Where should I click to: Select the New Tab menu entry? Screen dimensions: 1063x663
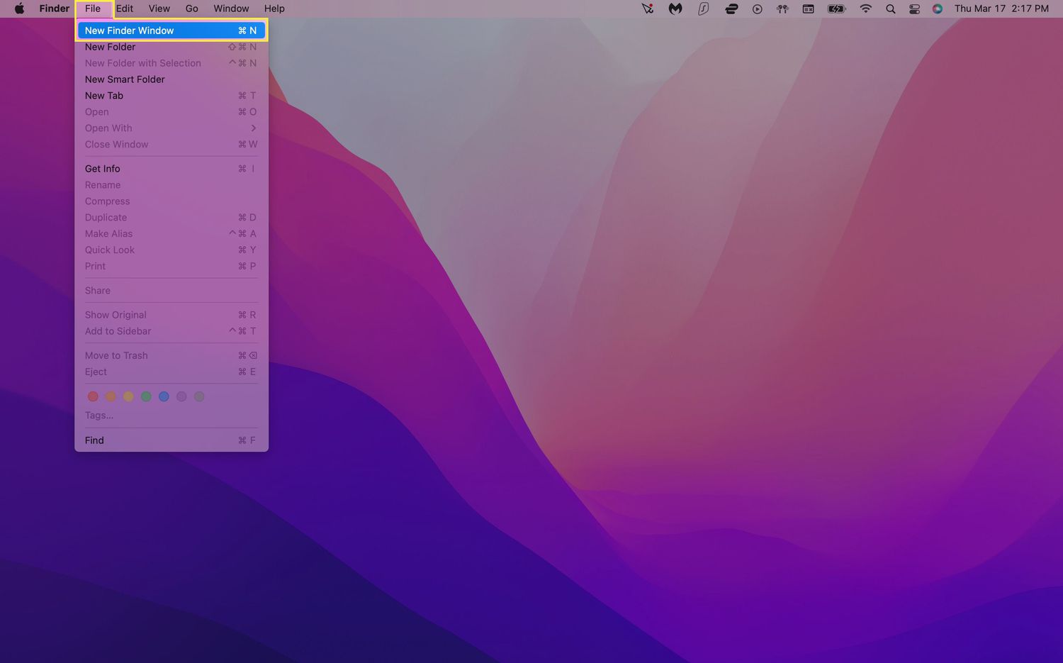(x=104, y=96)
